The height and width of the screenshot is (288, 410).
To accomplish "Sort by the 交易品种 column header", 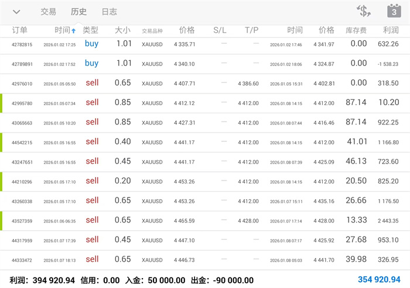I will 152,30.
